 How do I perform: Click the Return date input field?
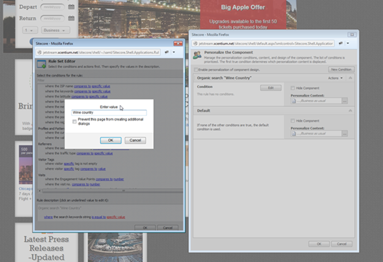52,18
